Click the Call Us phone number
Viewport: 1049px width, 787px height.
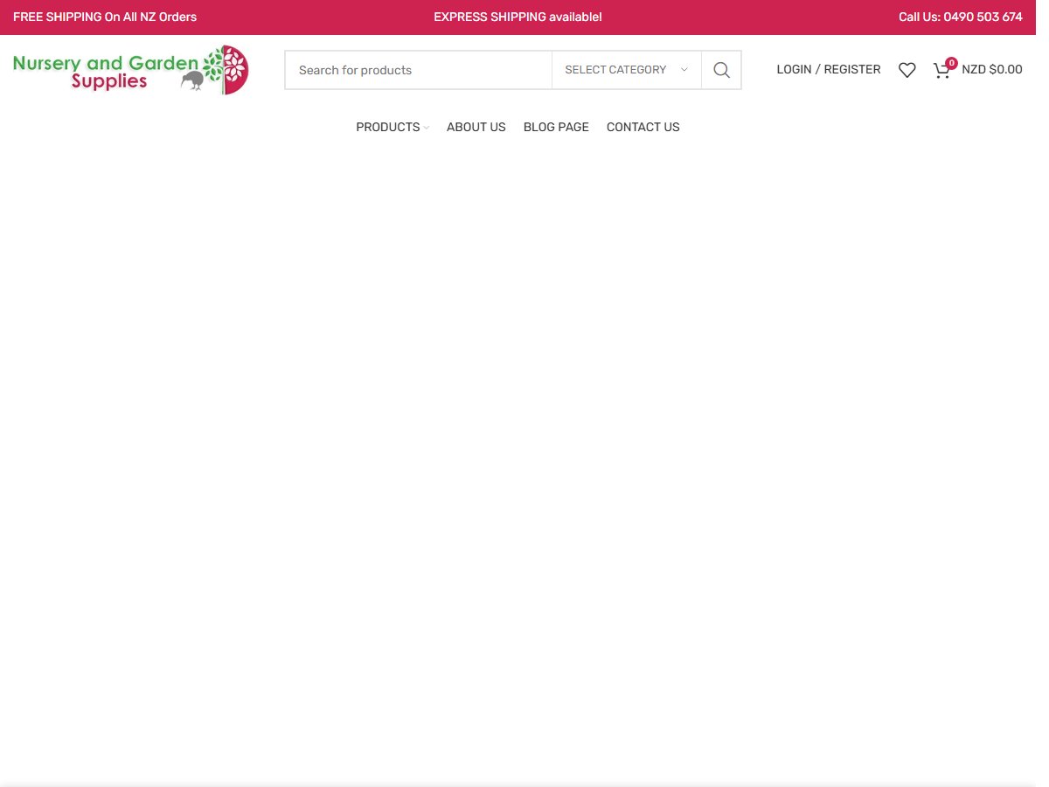pyautogui.click(x=961, y=17)
